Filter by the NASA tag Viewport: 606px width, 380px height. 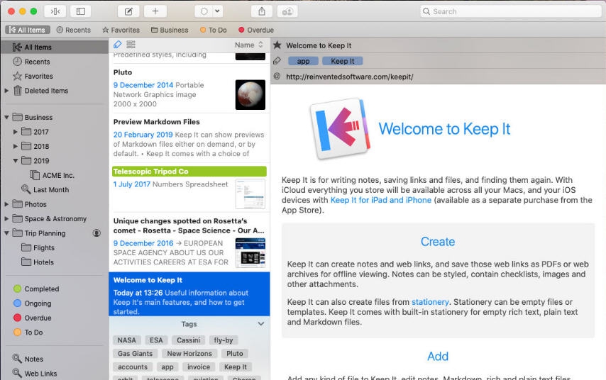point(127,340)
